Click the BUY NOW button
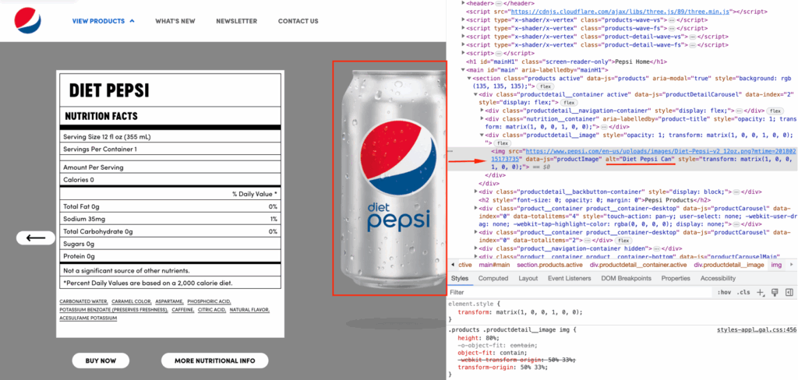Screen dimensions: 798x380 (x=101, y=361)
